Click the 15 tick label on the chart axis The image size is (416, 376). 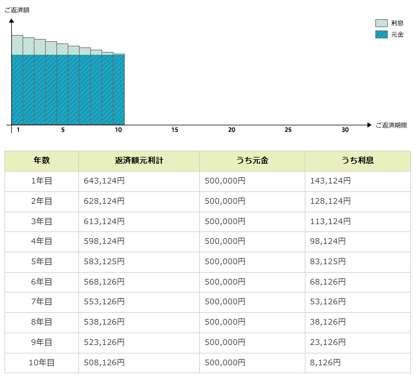click(x=175, y=130)
